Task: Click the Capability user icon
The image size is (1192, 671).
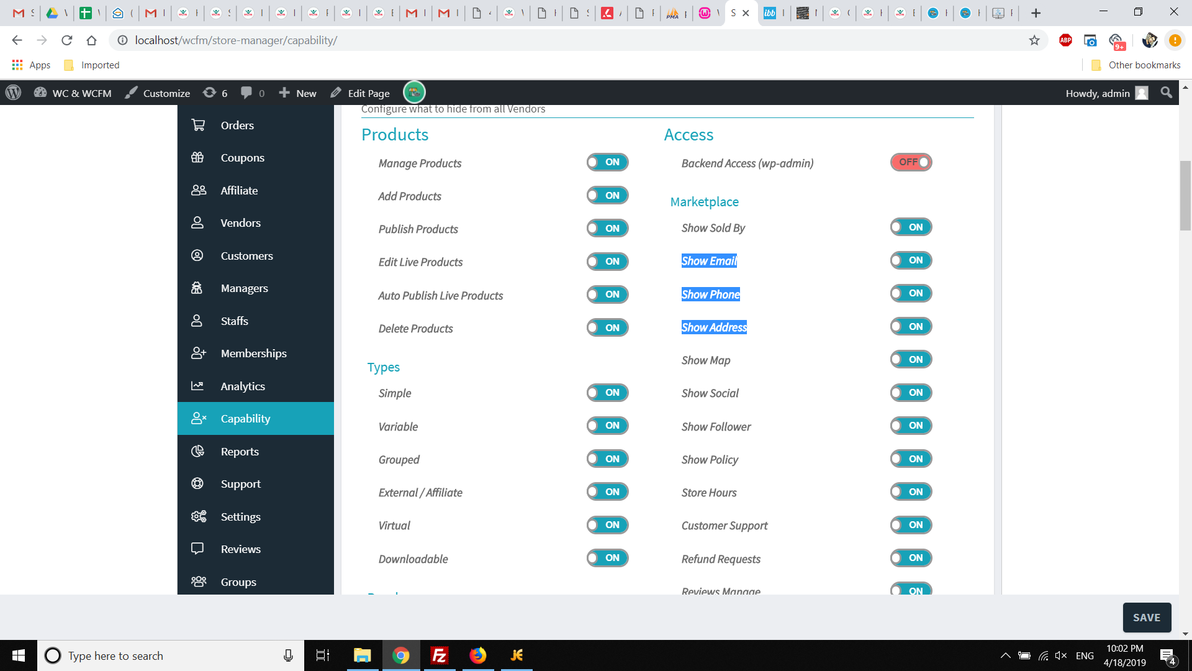Action: pos(199,418)
